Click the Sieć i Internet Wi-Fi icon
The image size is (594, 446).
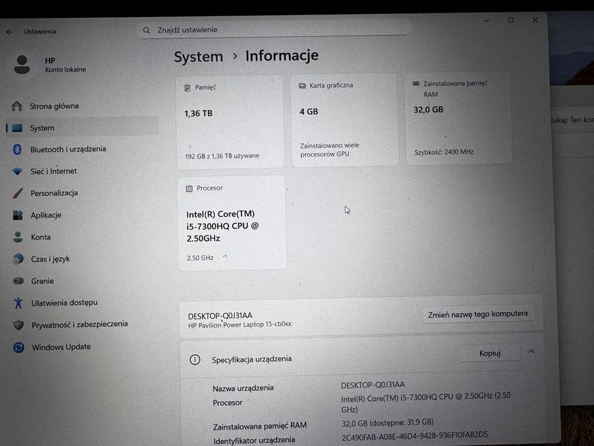17,171
